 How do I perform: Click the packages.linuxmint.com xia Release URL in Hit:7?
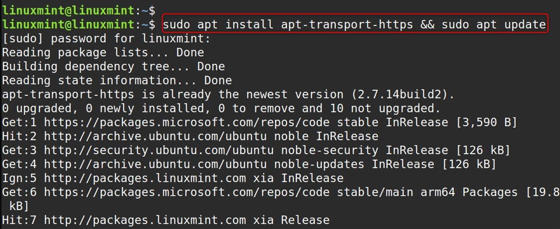coord(162,221)
